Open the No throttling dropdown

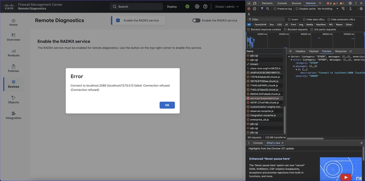(328, 9)
